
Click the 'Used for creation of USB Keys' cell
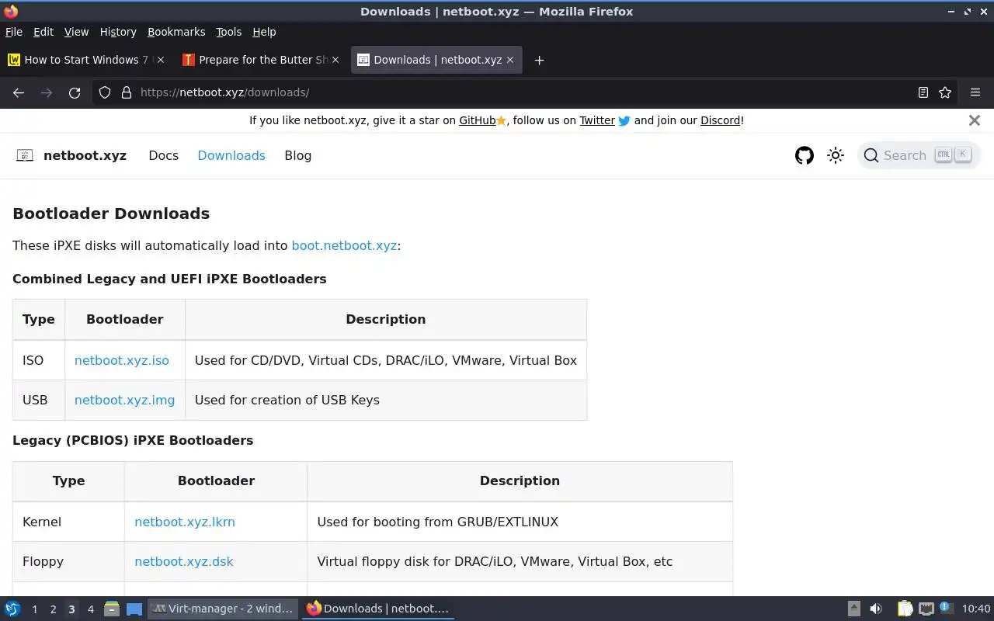coord(386,400)
